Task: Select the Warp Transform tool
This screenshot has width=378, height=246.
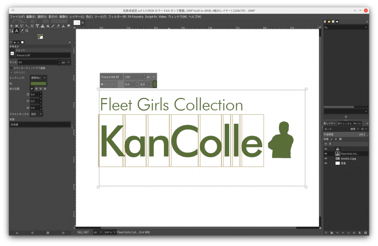Action: (x=43, y=26)
